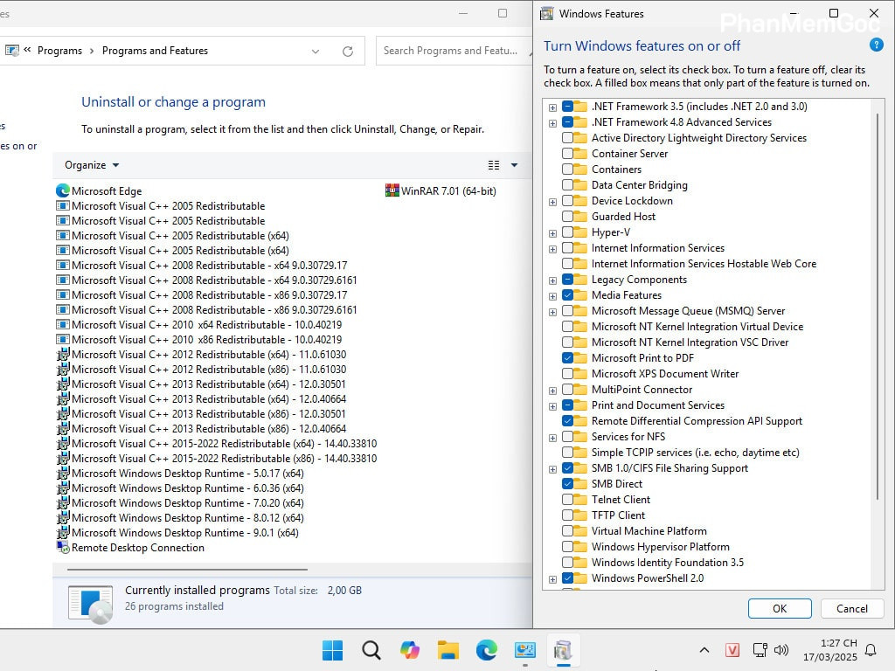The height and width of the screenshot is (671, 895).
Task: Click the change view layout icon
Action: click(494, 164)
